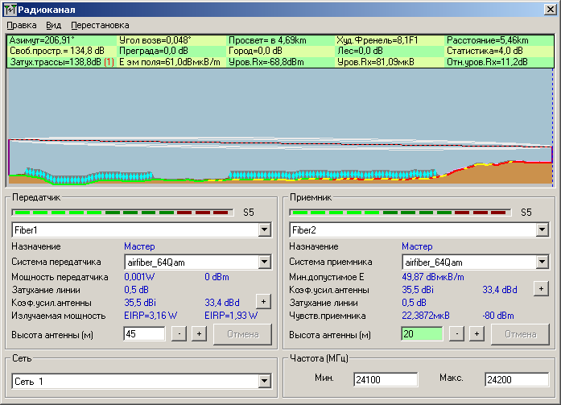Click the E эм поля=61,0dBмкВ/m value
The width and height of the screenshot is (561, 405).
170,62
